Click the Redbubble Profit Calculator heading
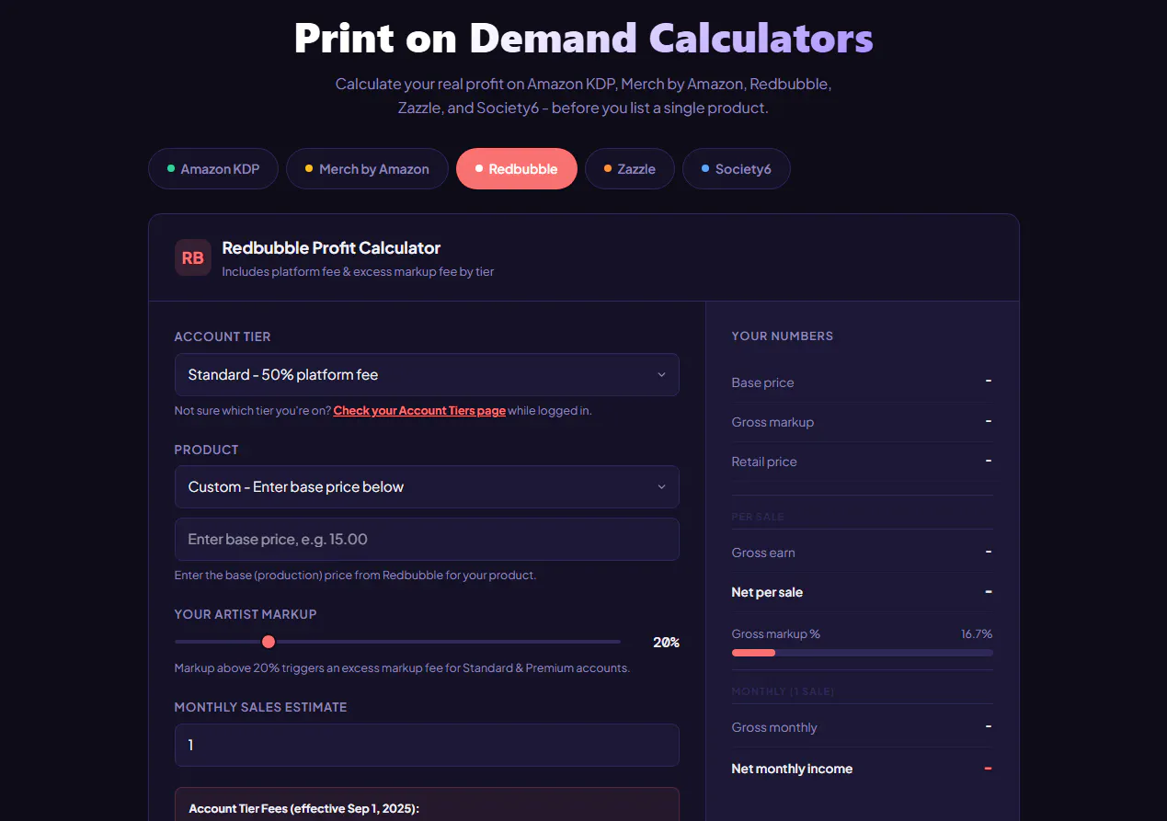This screenshot has height=821, width=1167. [x=331, y=248]
